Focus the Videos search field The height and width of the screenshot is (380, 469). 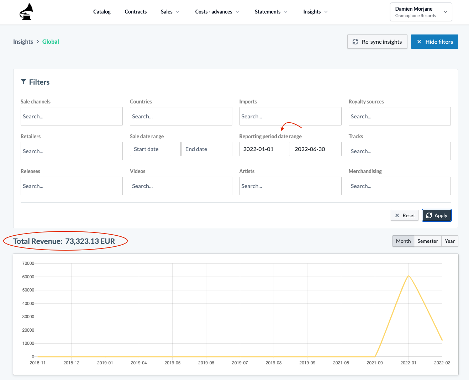pyautogui.click(x=181, y=186)
